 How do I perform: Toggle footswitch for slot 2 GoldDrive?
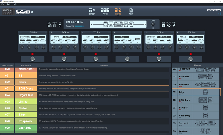coord(64,59)
